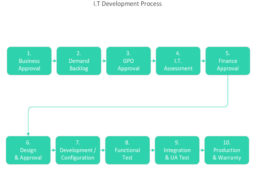Click the long connector line joining steps 5 and 6

pyautogui.click(x=128, y=107)
